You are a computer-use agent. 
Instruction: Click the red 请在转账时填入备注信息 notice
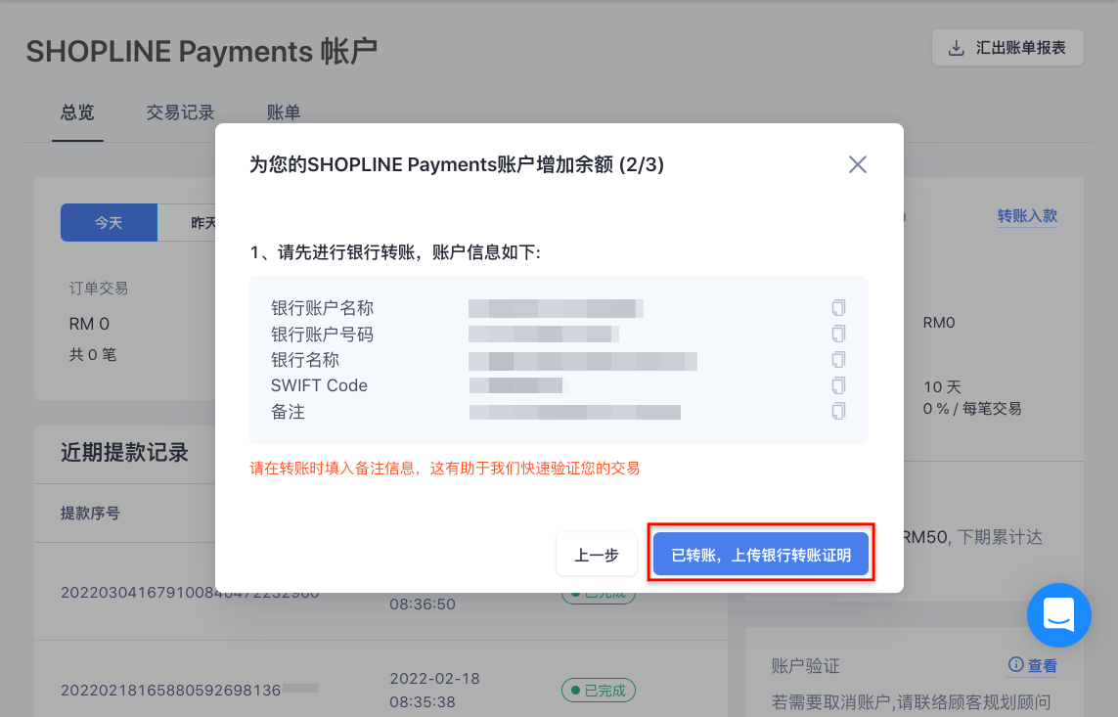point(444,469)
